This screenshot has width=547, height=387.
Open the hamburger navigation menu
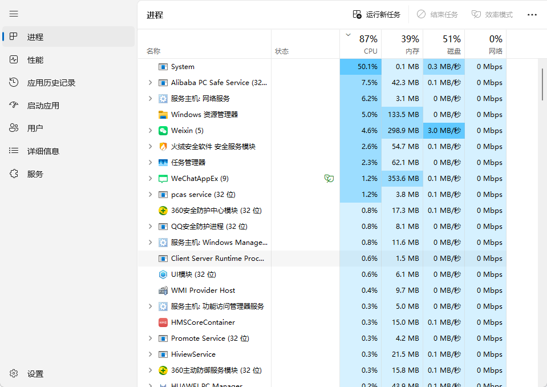[x=14, y=14]
